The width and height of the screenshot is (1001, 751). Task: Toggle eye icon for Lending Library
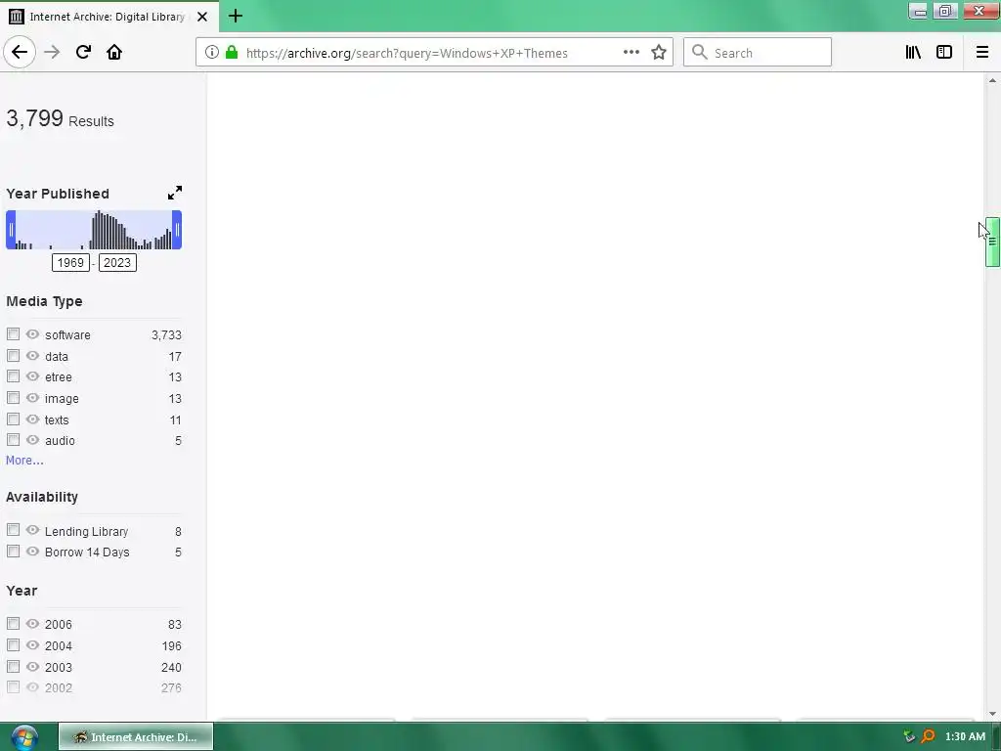coord(32,530)
